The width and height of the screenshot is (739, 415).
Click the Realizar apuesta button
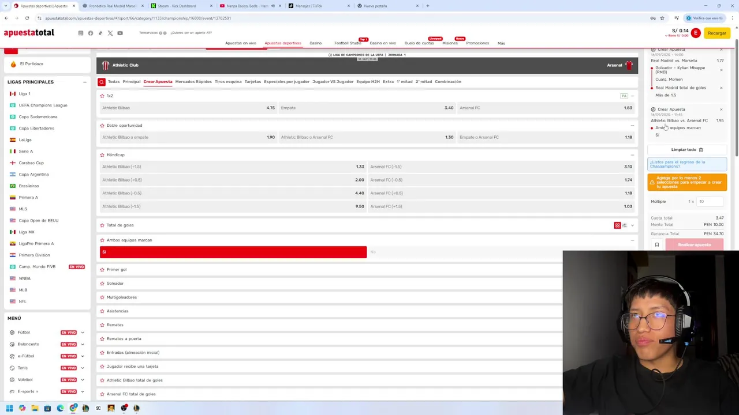[x=694, y=245]
